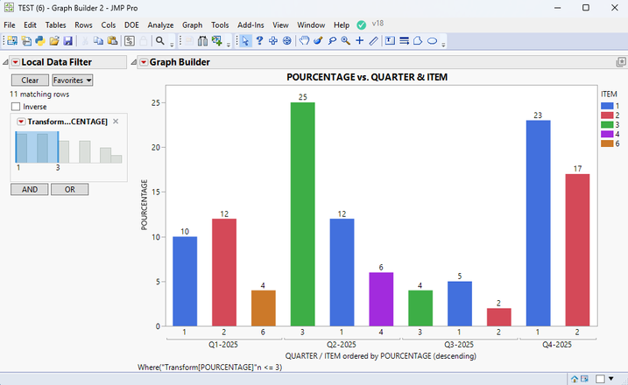Pick the line drawing tool

point(373,41)
